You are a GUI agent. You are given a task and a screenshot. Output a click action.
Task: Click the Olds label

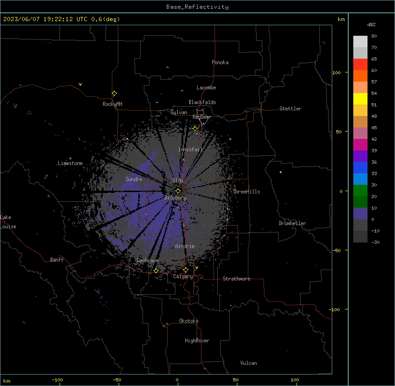pos(178,181)
